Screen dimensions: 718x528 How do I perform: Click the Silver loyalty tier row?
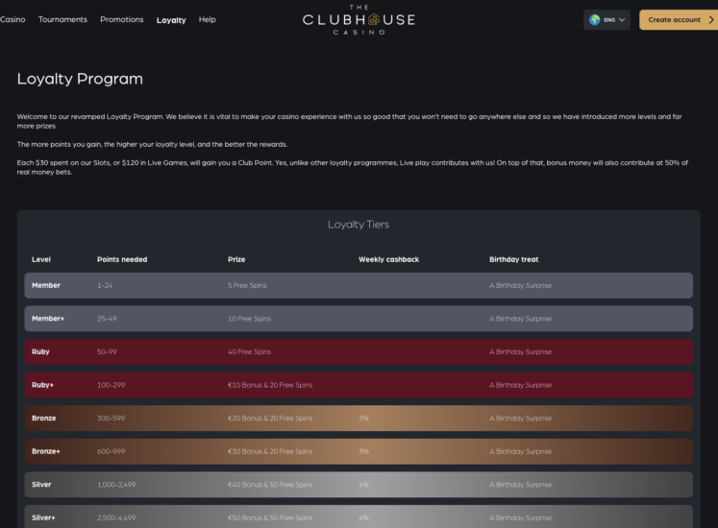[359, 485]
